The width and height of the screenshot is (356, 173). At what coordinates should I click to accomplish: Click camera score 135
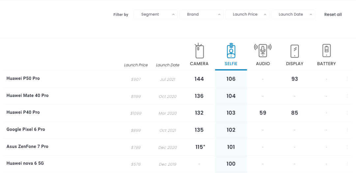(199, 130)
